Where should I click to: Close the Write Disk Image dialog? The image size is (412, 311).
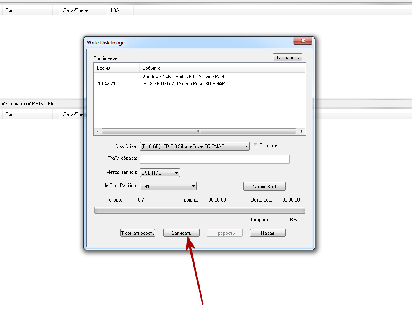(x=303, y=41)
